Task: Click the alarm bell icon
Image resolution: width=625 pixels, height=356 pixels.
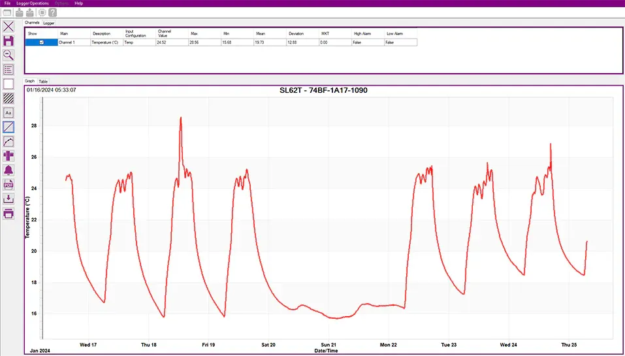Action: (x=8, y=170)
